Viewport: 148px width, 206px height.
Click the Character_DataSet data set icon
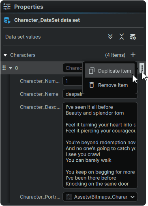[x=7, y=20]
